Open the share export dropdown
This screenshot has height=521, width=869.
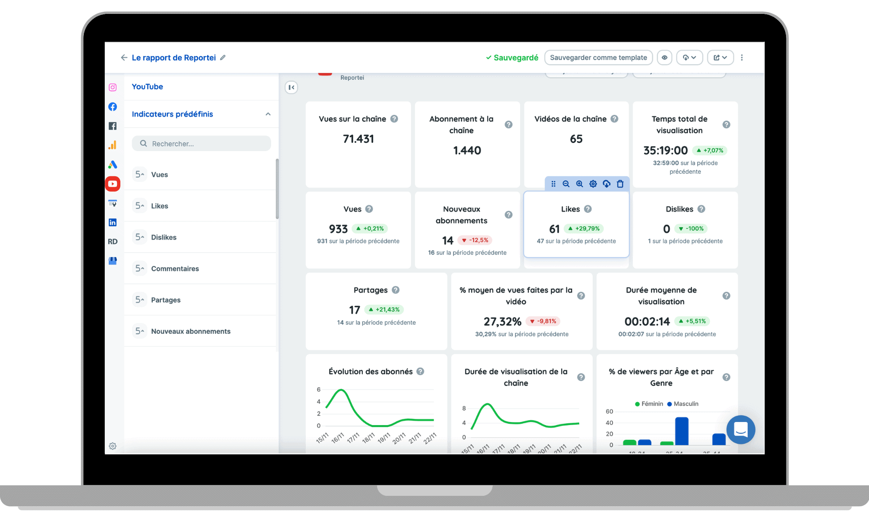point(720,58)
